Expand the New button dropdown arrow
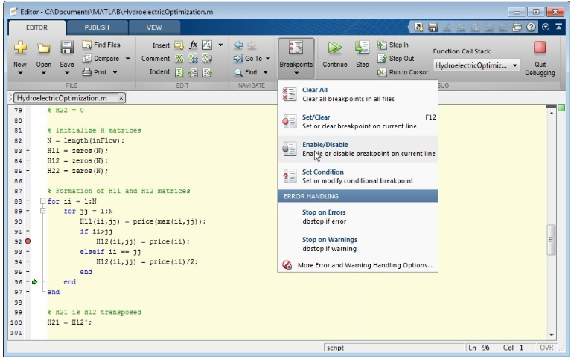Image resolution: width=571 pixels, height=358 pixels. pos(20,73)
